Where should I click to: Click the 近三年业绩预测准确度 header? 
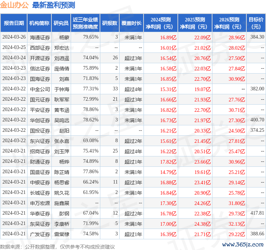pyautogui.click(x=85, y=23)
